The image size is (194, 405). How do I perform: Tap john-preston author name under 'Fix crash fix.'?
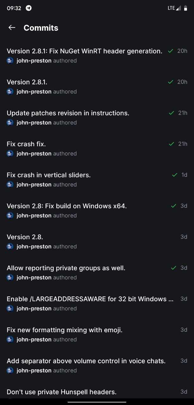coord(34,154)
